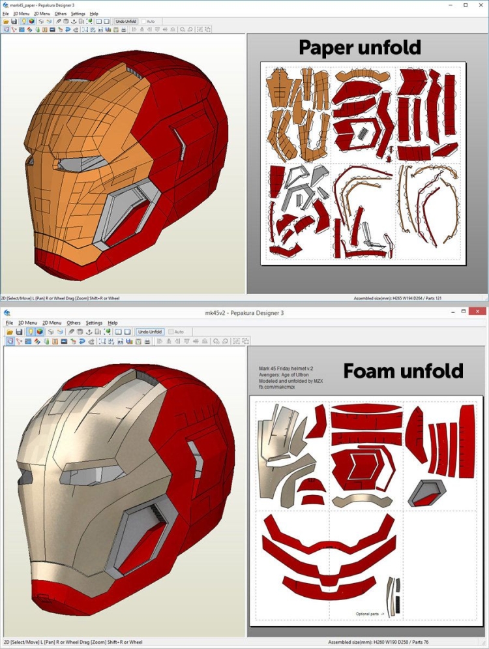This screenshot has width=489, height=649.
Task: Click the gray wireframe cube icon in mk45v2 toolbar
Action: [x=50, y=331]
